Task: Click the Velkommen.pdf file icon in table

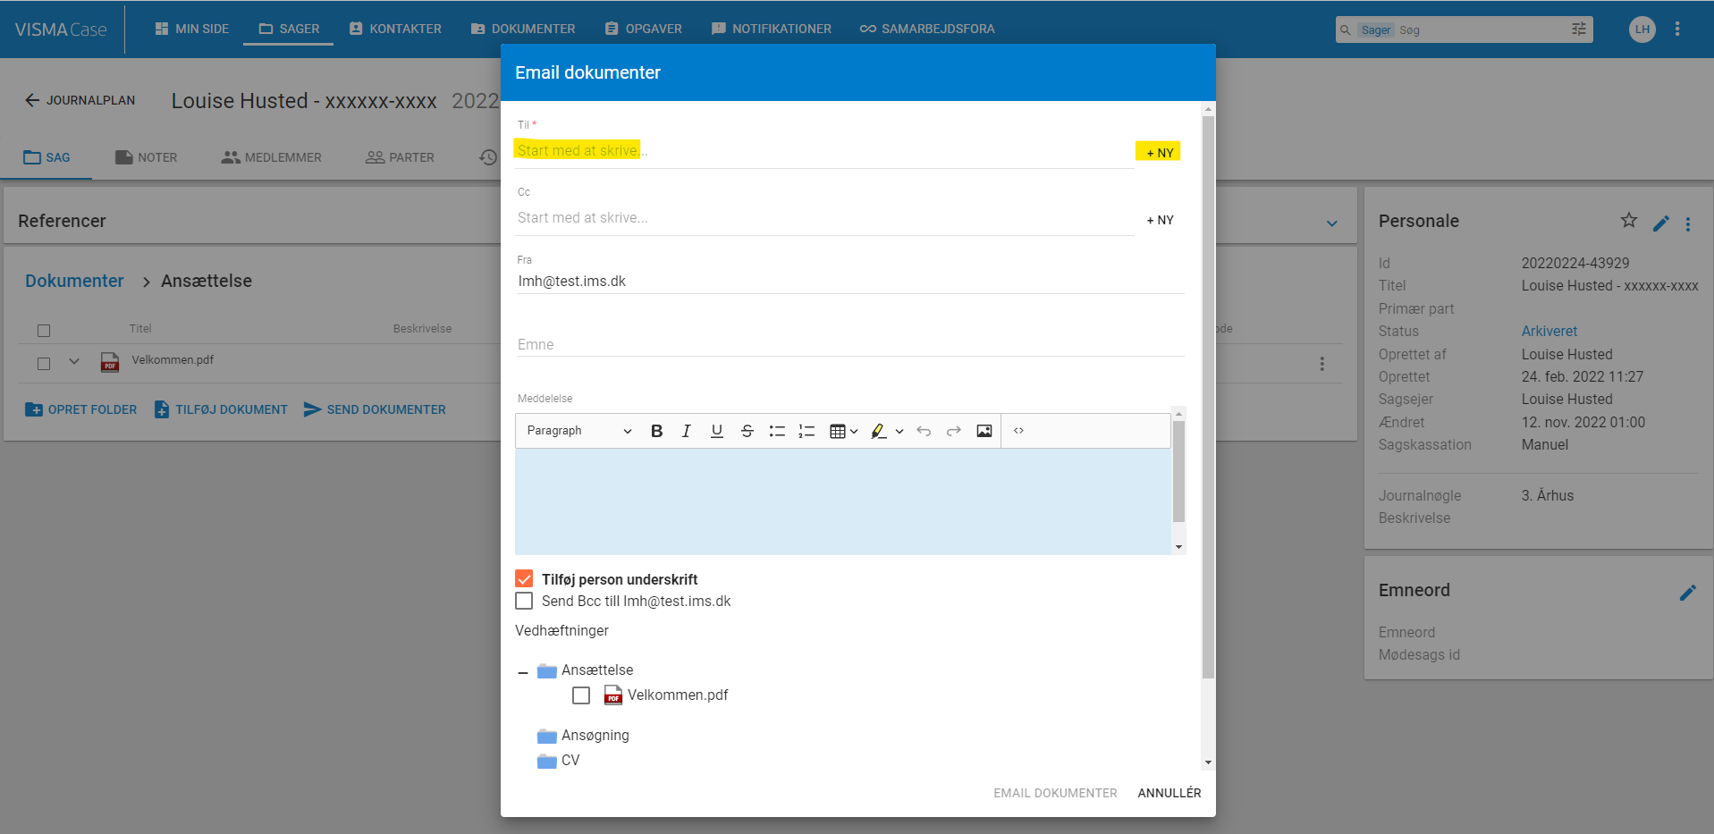Action: (110, 362)
